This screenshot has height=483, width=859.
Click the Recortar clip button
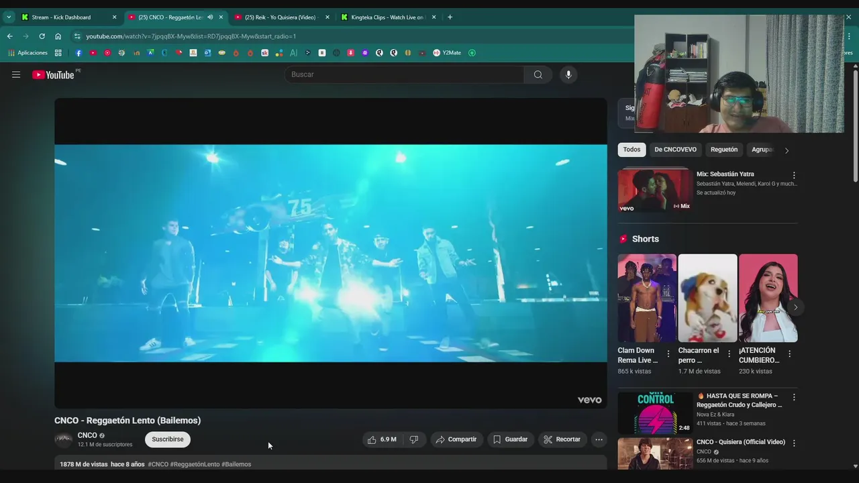[562, 439]
